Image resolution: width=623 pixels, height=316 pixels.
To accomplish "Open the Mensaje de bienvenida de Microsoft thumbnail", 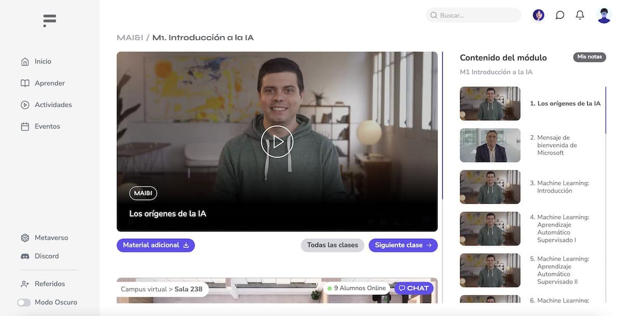I will [x=490, y=145].
